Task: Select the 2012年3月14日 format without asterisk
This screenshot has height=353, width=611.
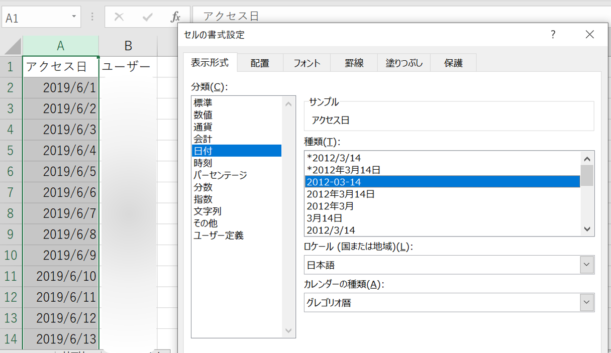Action: 341,194
